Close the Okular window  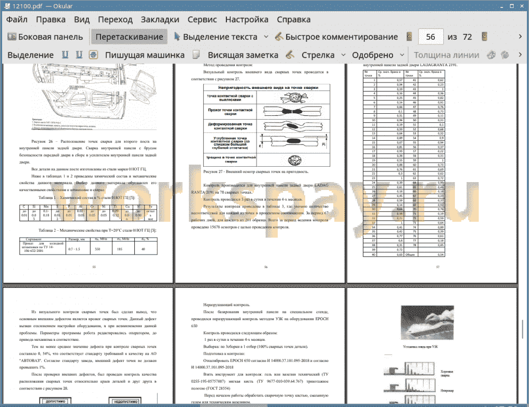coord(521,6)
